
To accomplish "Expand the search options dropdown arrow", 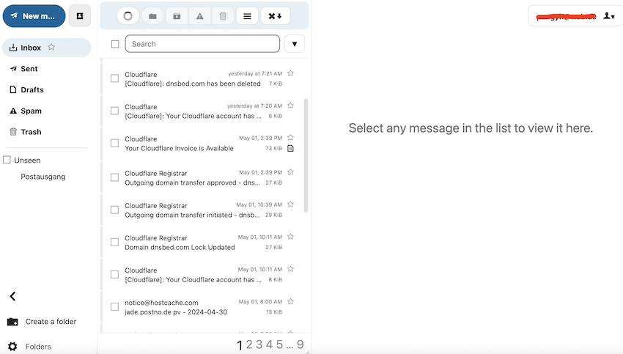I will [x=294, y=44].
